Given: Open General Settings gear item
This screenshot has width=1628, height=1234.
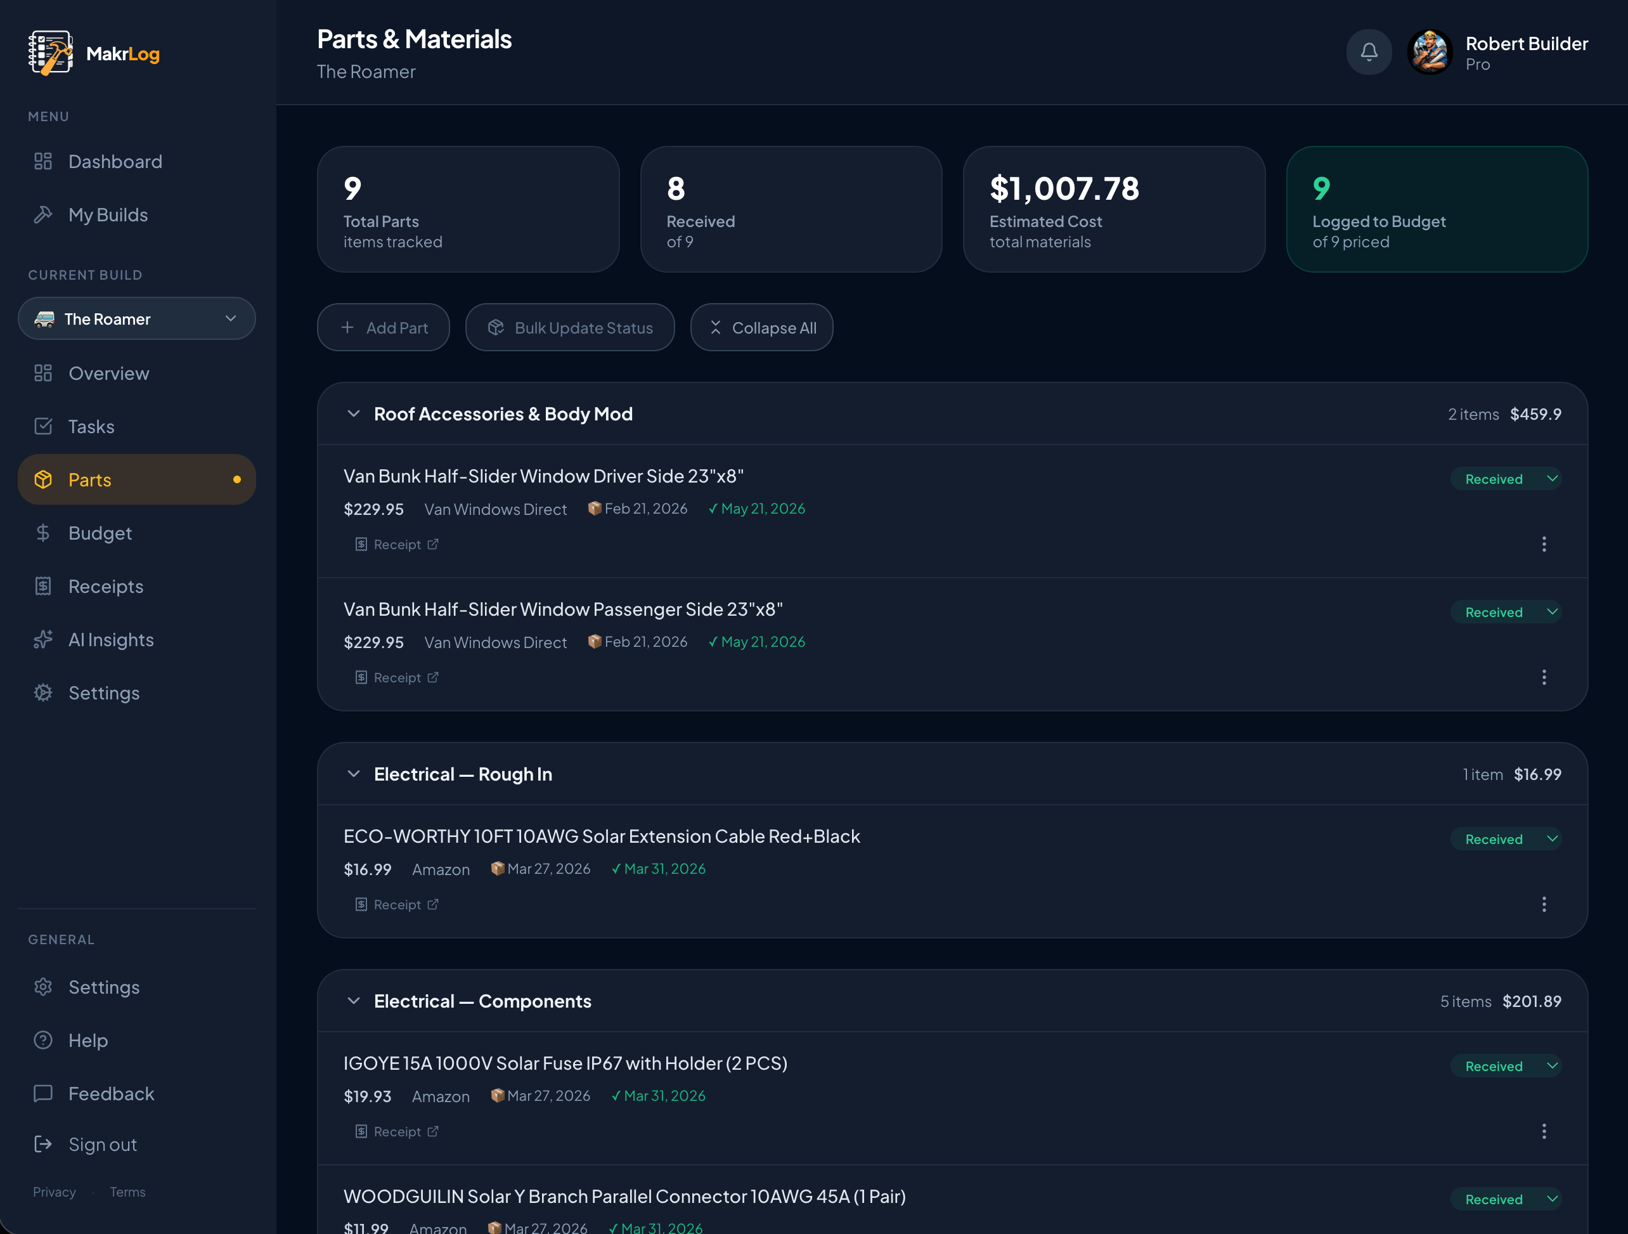Looking at the screenshot, I should (x=137, y=987).
